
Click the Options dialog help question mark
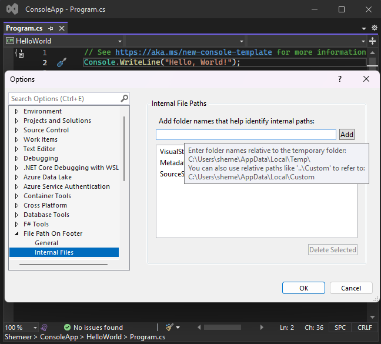pyautogui.click(x=340, y=79)
